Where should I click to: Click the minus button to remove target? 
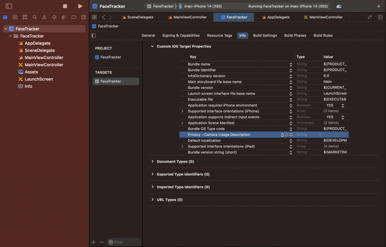pos(101,242)
